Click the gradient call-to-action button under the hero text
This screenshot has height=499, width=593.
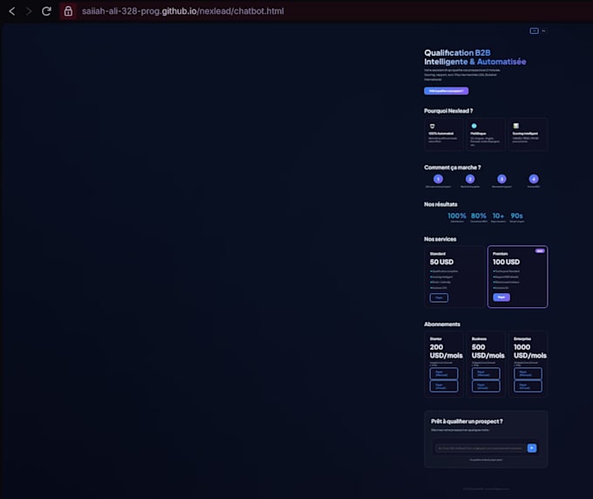(446, 91)
